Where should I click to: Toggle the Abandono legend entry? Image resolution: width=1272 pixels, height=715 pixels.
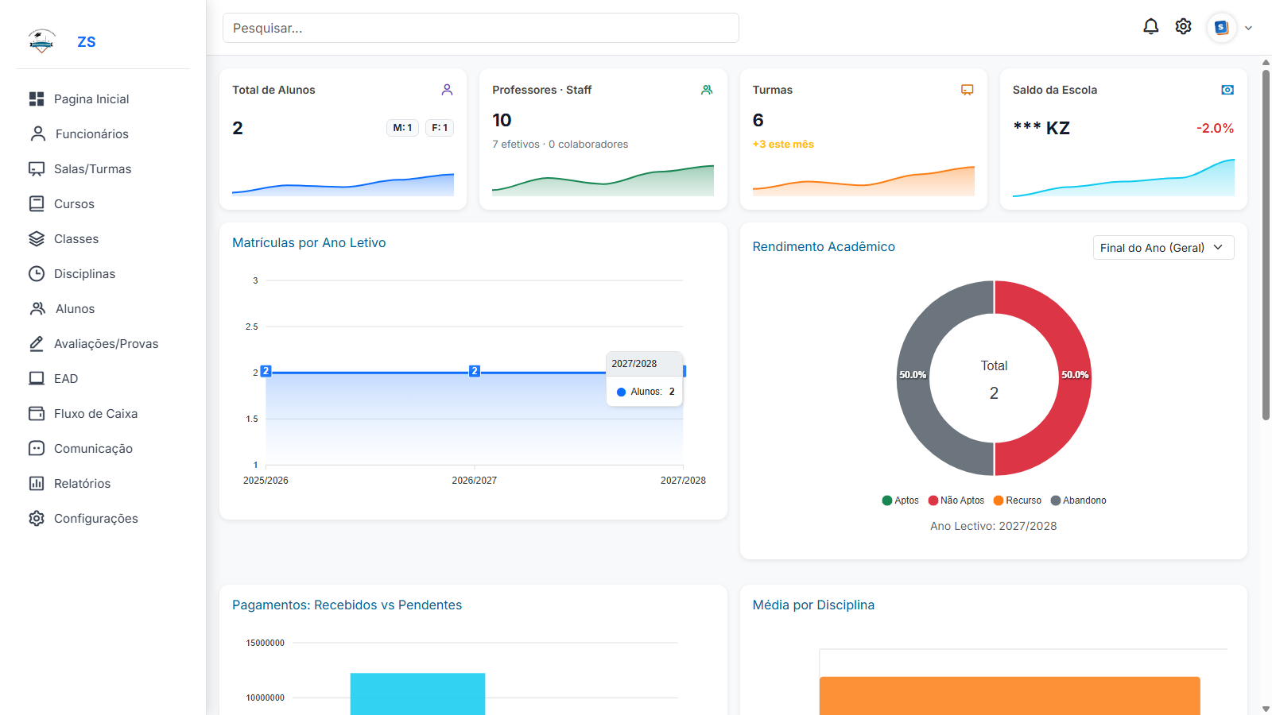coord(1079,500)
